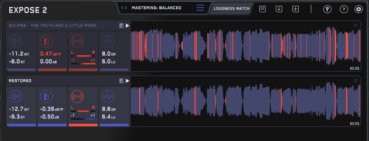
Task: Click the dynamic range icon in Restored track
Action: click(x=108, y=96)
